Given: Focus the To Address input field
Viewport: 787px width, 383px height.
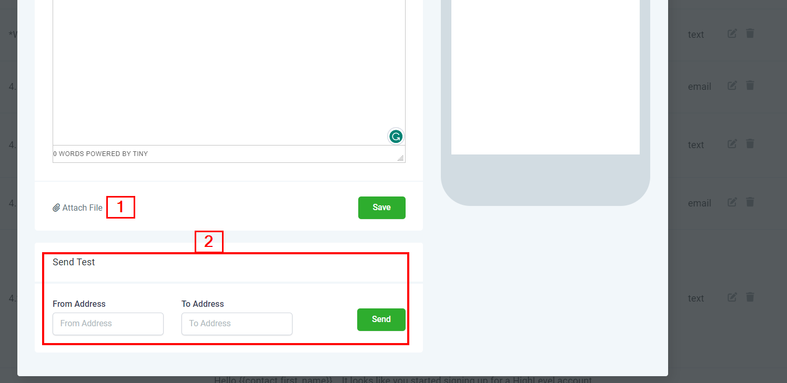Looking at the screenshot, I should point(237,324).
